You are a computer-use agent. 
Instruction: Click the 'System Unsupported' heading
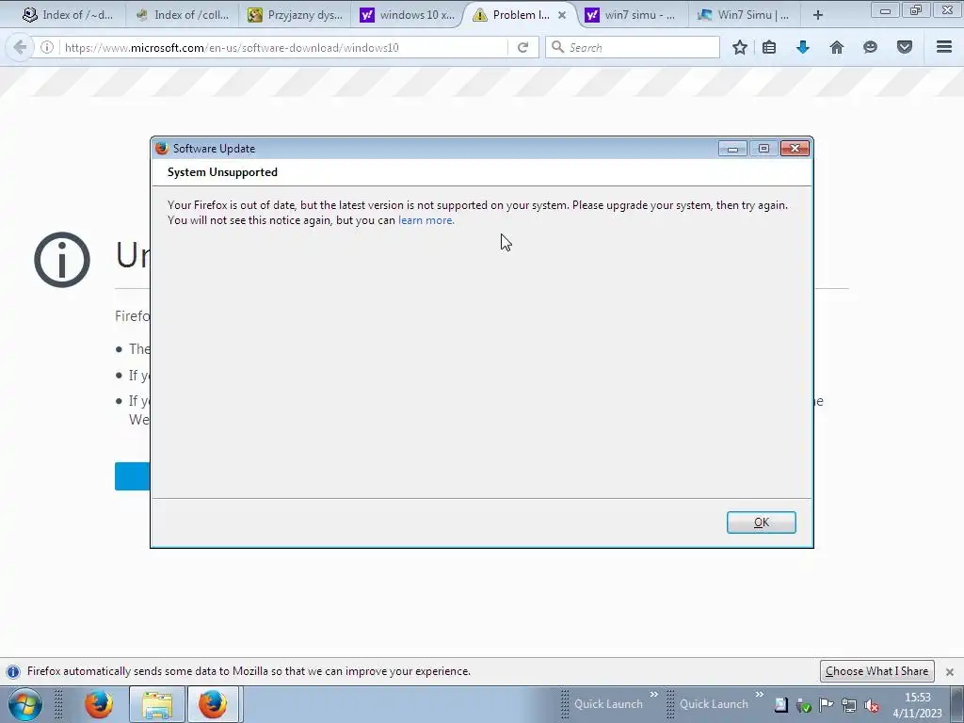point(222,172)
